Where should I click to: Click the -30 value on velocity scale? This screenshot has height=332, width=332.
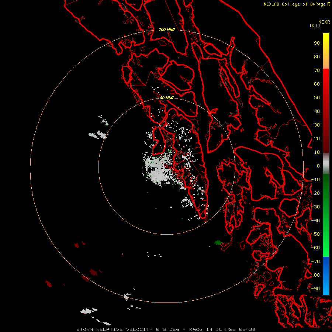point(315,207)
